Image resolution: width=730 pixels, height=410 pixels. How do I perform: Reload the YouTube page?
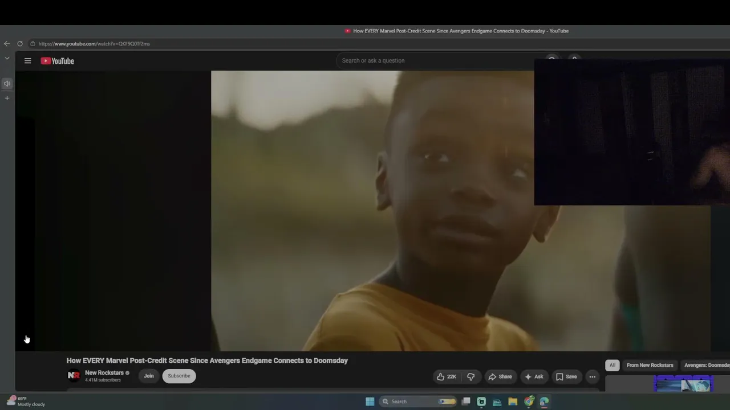pyautogui.click(x=20, y=44)
